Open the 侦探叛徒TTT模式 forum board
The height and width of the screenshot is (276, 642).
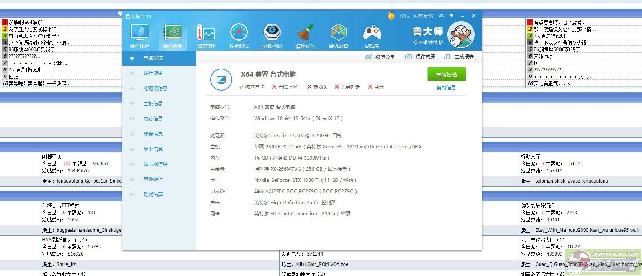tap(61, 205)
